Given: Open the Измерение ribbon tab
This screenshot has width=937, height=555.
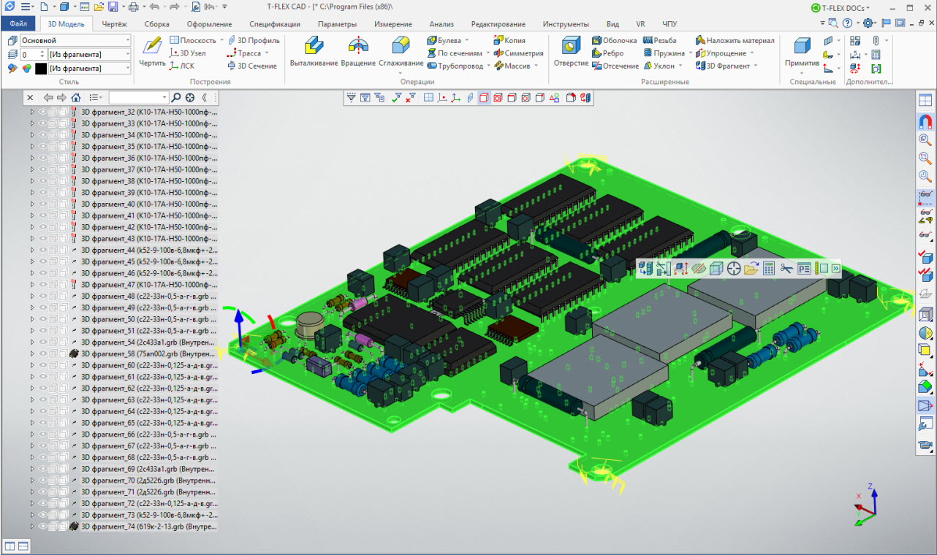Looking at the screenshot, I should (392, 24).
